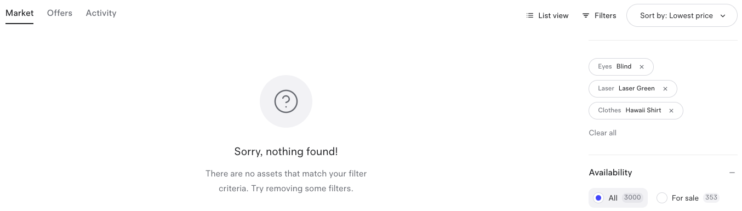Switch to the Offers tab
The width and height of the screenshot is (742, 211).
tap(60, 13)
